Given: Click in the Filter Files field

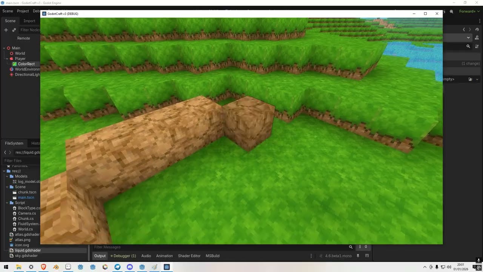Looking at the screenshot, I should point(21,161).
